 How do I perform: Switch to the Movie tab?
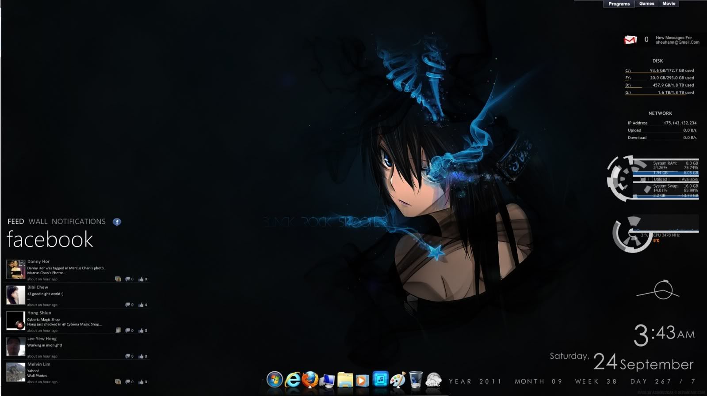point(669,4)
